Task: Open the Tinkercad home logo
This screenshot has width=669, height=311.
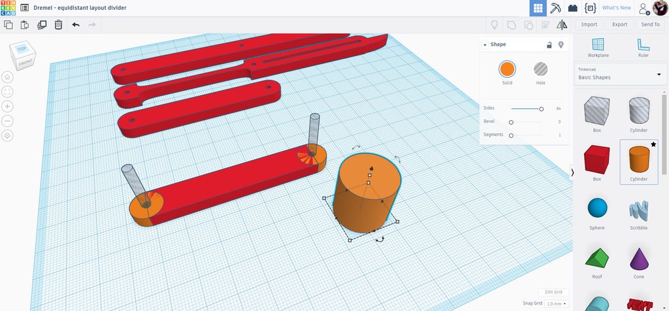Action: pyautogui.click(x=8, y=8)
